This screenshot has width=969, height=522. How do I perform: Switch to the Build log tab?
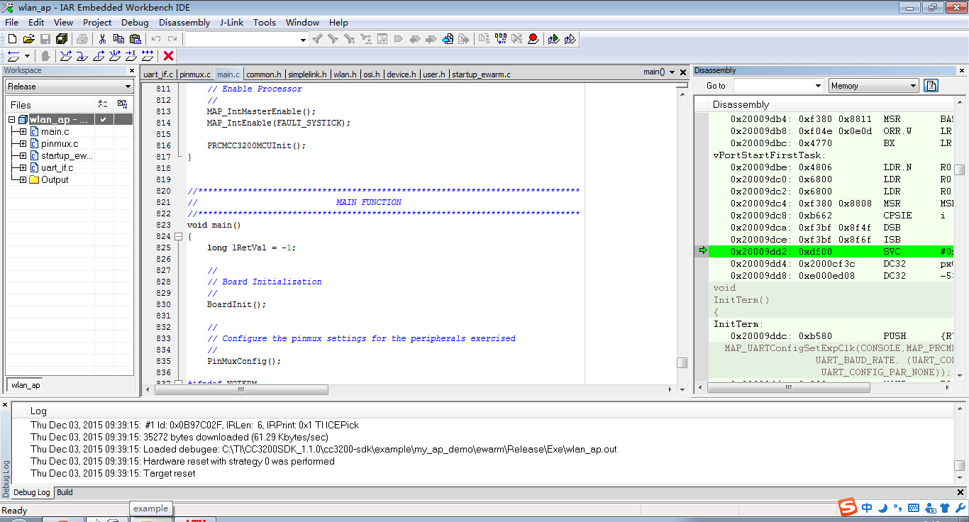tap(65, 492)
